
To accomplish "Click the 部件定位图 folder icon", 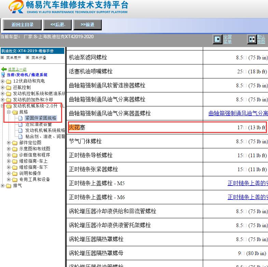I will pyautogui.click(x=15, y=143).
